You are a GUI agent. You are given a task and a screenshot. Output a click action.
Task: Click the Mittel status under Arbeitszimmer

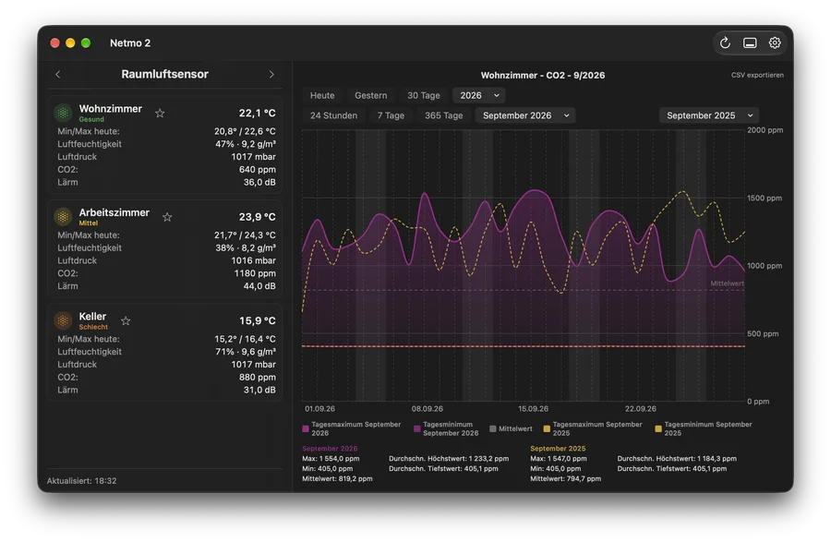point(89,223)
